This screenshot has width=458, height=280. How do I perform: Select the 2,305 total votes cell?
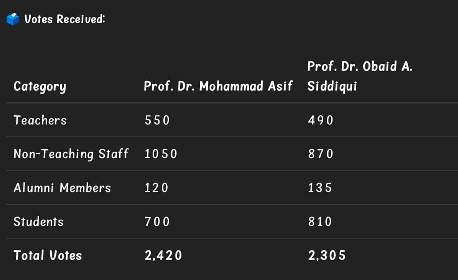pos(327,256)
